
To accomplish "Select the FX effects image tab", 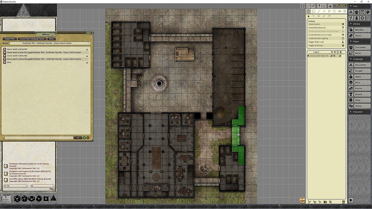I will [324, 11].
